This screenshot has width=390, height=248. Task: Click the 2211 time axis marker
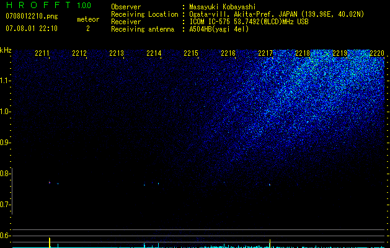pos(42,53)
